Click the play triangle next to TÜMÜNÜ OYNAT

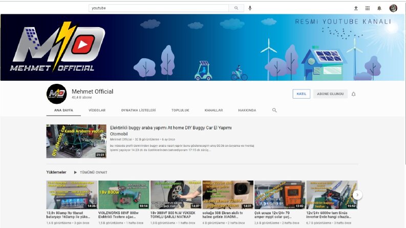coord(75,172)
